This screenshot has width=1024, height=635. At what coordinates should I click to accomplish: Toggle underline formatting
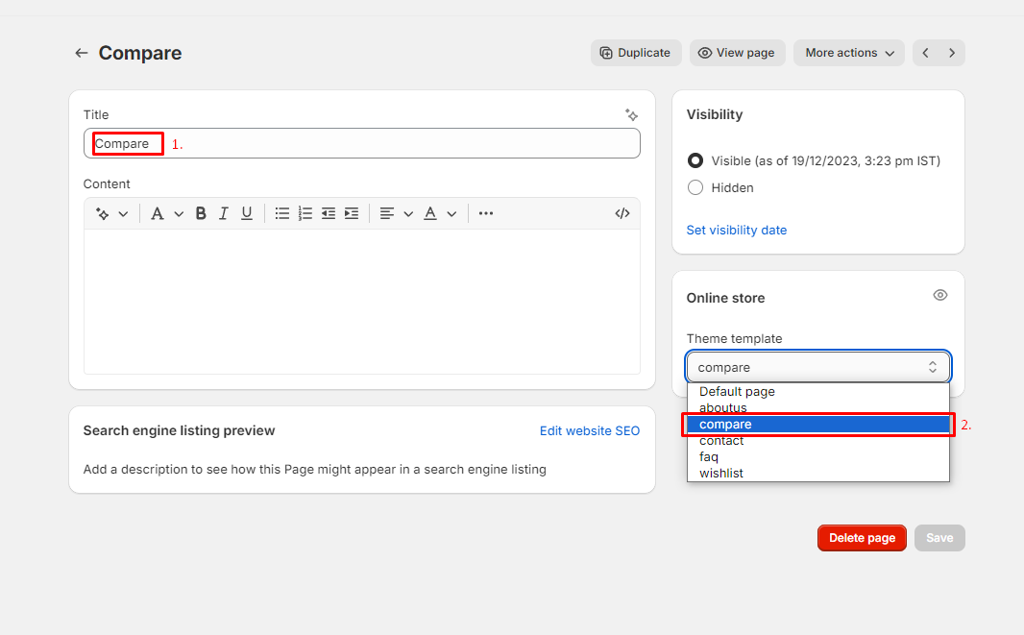pyautogui.click(x=246, y=213)
